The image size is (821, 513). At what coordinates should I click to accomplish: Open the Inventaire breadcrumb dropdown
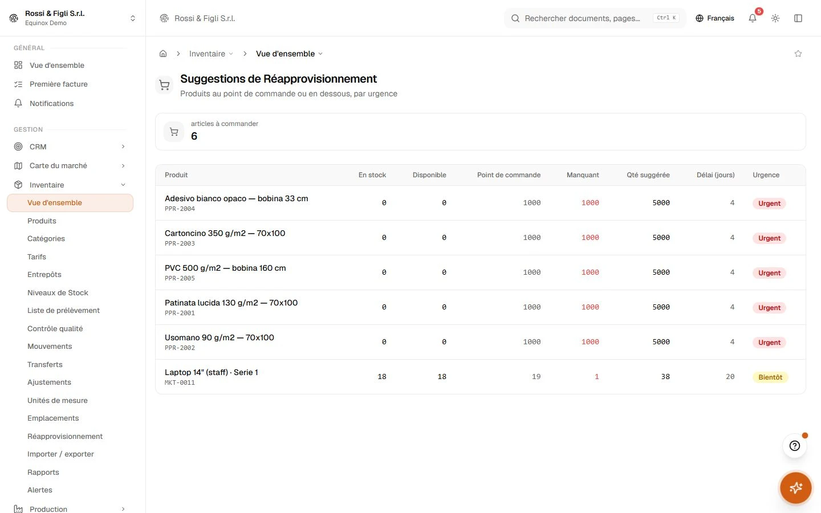pos(211,54)
